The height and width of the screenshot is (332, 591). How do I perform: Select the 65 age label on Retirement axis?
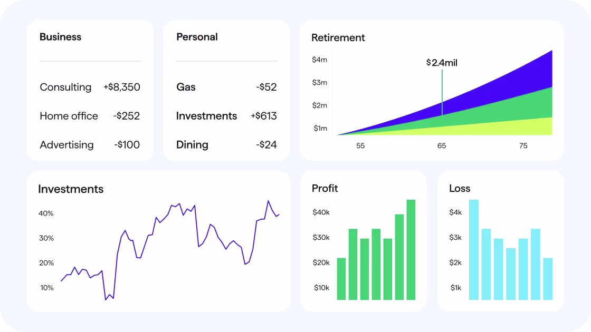pos(442,147)
